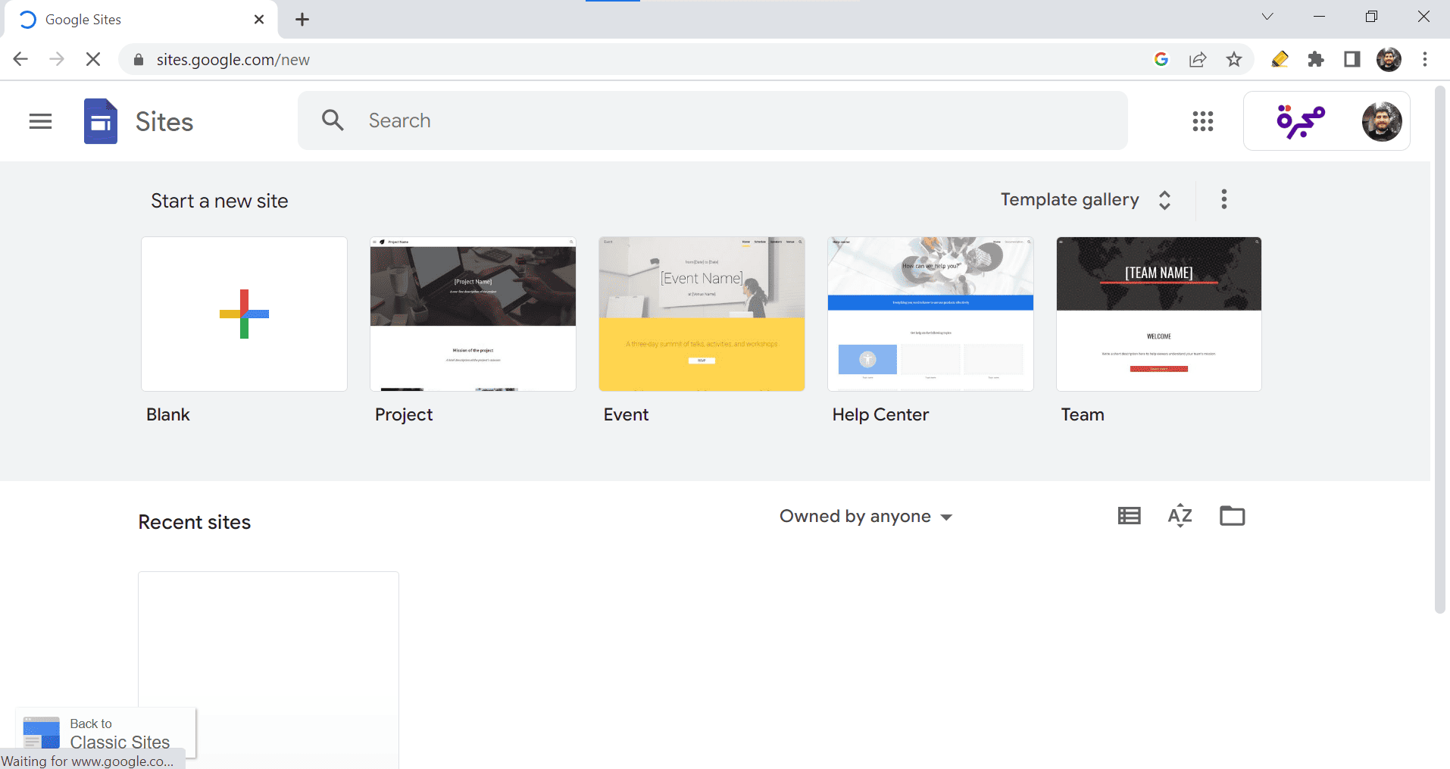
Task: Expand the Chrome tab search chevron
Action: [1267, 17]
